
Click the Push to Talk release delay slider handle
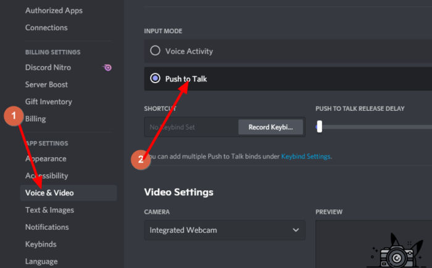[x=319, y=127]
